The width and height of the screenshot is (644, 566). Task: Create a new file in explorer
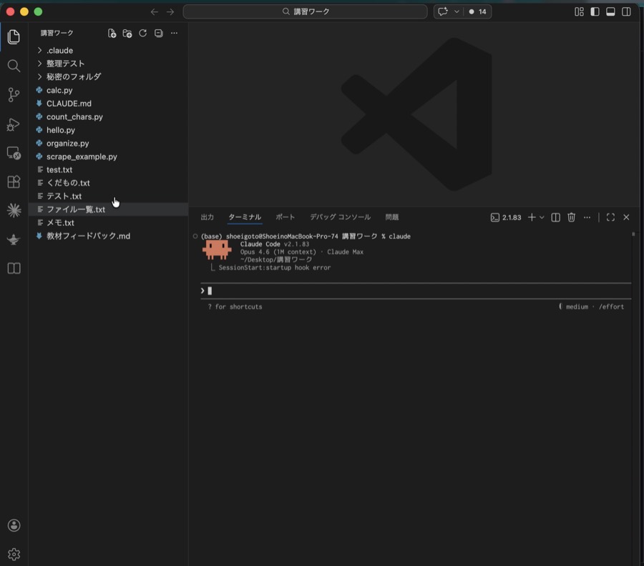(112, 33)
